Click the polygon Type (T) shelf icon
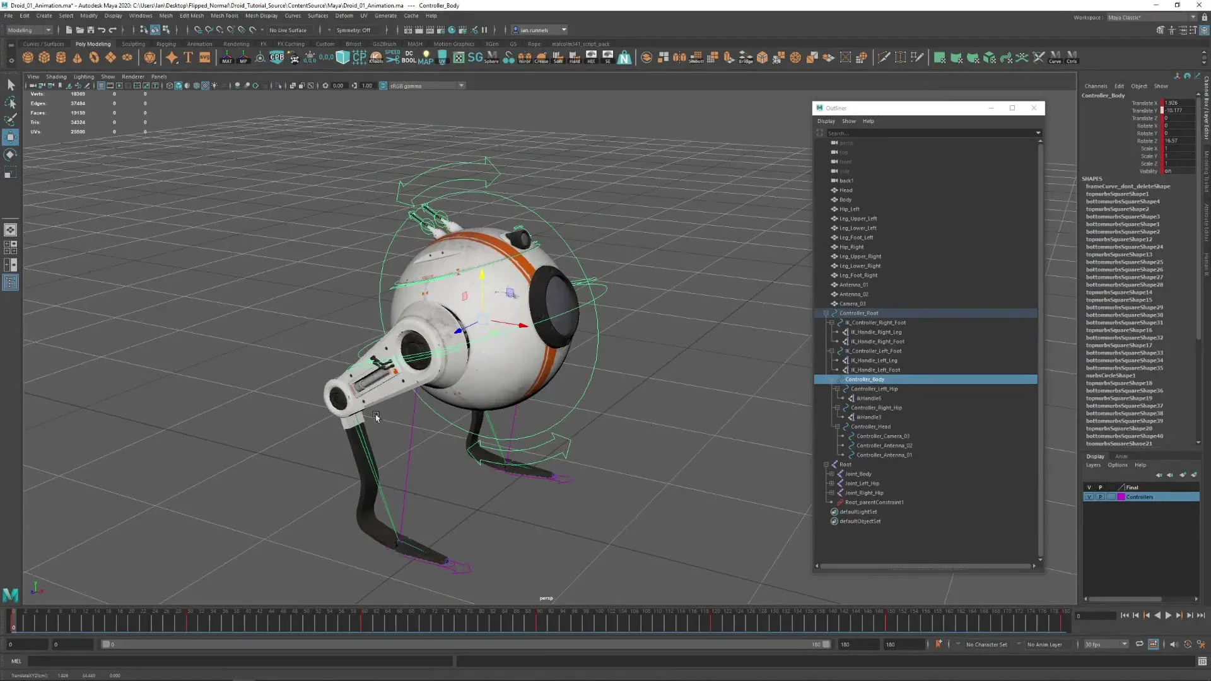 tap(188, 57)
